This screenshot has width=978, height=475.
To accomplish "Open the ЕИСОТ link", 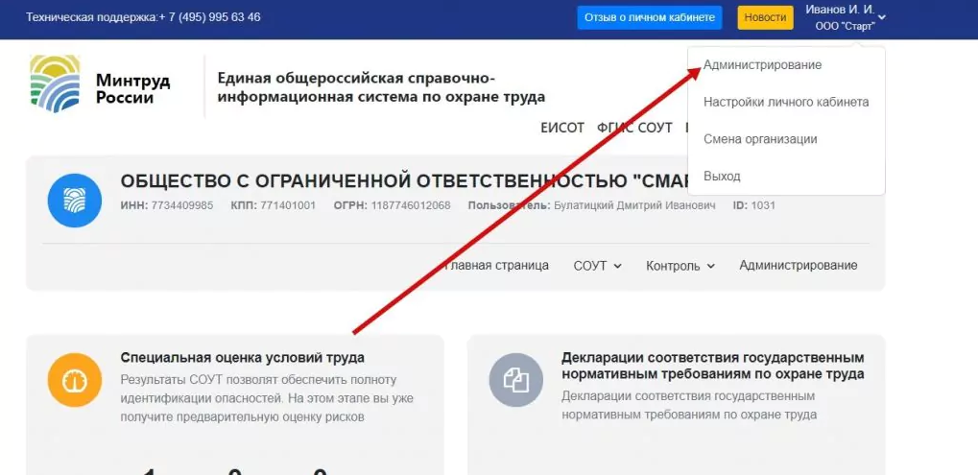I will [562, 128].
